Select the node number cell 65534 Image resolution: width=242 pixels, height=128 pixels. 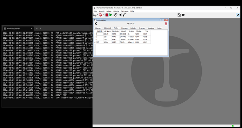[108, 42]
